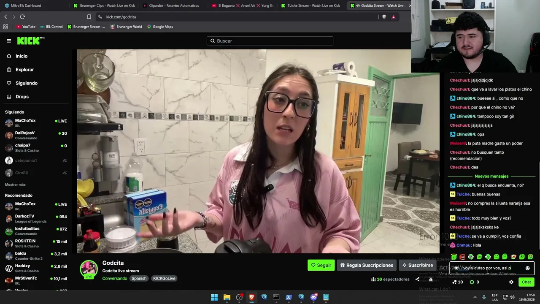
Task: Open the Command Prompt taskbar icon
Action: tap(276, 297)
